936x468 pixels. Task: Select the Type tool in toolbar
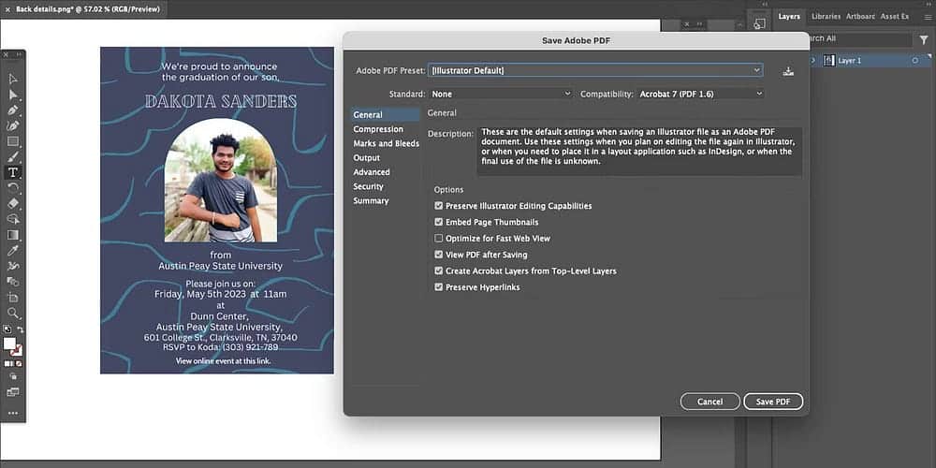click(13, 172)
